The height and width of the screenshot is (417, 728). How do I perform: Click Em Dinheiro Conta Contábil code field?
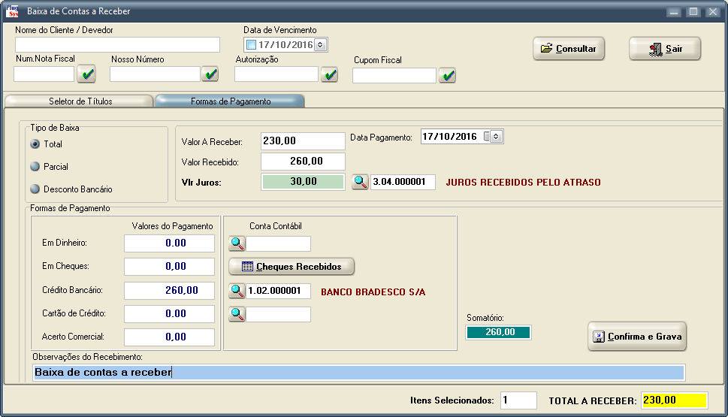tap(278, 243)
